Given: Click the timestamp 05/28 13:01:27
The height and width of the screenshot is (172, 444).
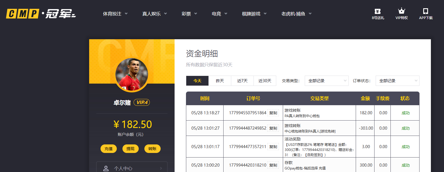Looking at the screenshot, I should point(205,128).
